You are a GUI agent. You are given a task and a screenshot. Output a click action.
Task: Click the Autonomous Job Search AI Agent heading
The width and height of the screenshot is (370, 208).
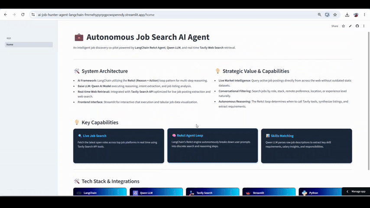148,37
